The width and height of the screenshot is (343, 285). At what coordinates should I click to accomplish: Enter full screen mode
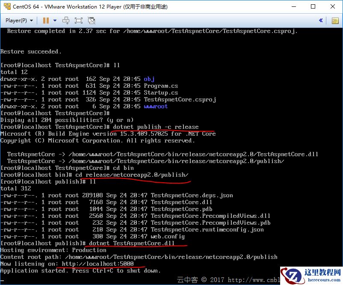pos(79,21)
